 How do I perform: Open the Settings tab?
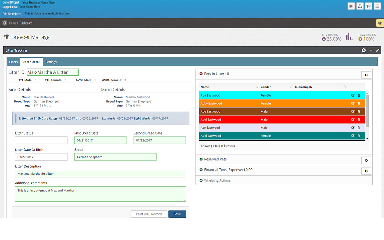tap(51, 62)
